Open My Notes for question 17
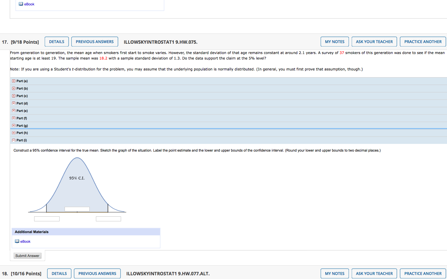447x279 pixels. pos(335,42)
